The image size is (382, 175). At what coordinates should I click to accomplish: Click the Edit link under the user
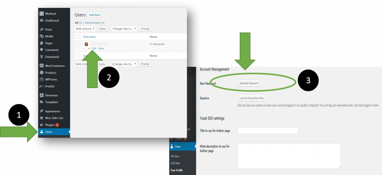coord(94,49)
